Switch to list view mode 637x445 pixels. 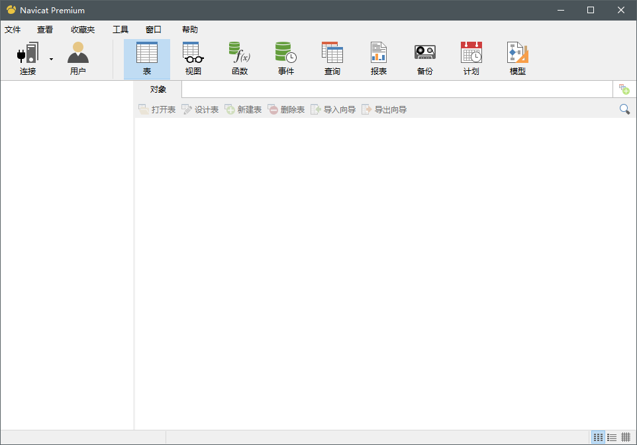tap(612, 437)
